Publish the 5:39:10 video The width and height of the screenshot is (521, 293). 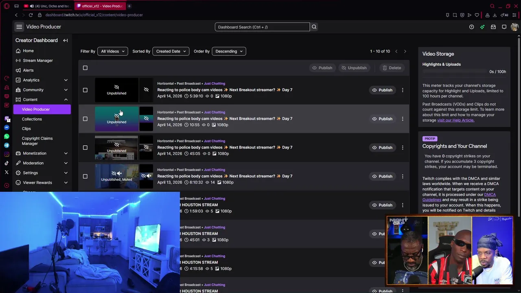pyautogui.click(x=382, y=90)
